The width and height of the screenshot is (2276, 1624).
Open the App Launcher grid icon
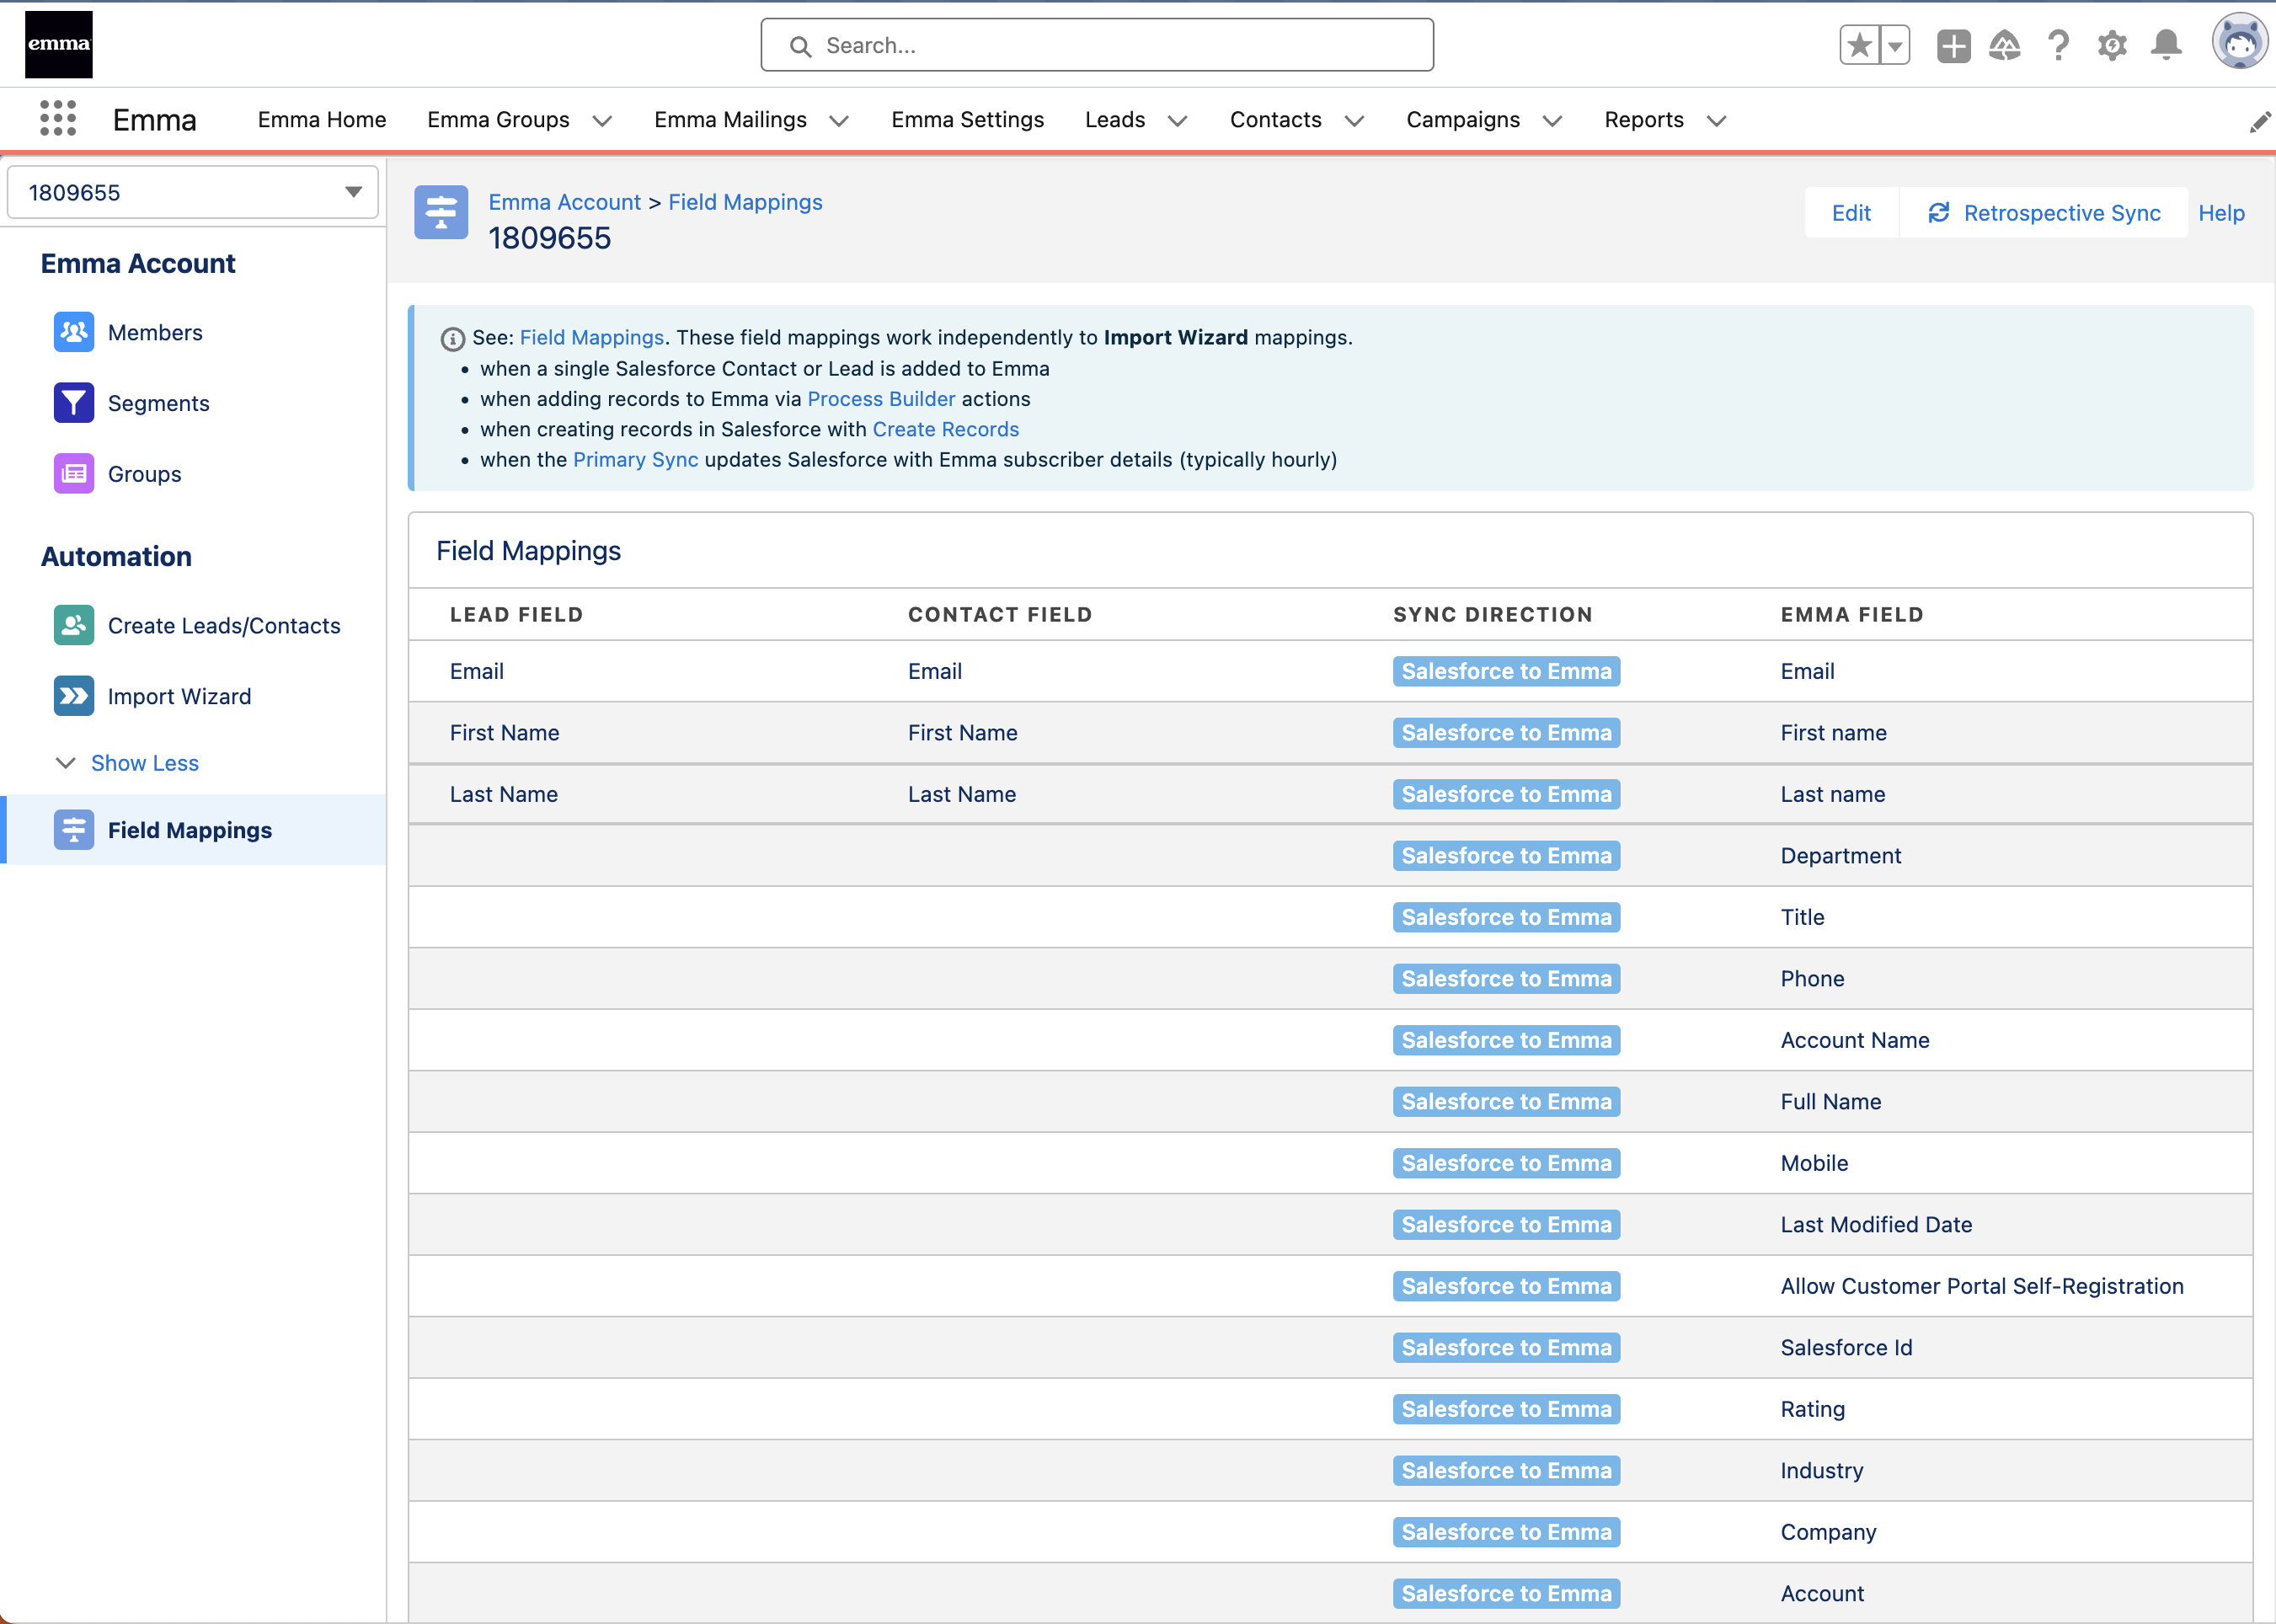(58, 119)
